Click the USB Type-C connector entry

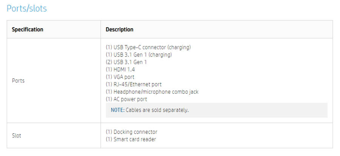tap(148, 47)
